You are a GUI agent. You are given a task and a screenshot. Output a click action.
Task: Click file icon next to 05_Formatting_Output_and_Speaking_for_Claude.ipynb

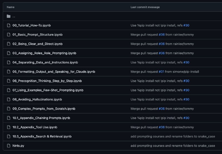pos(9,72)
